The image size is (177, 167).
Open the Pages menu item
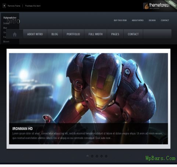pos(115,34)
